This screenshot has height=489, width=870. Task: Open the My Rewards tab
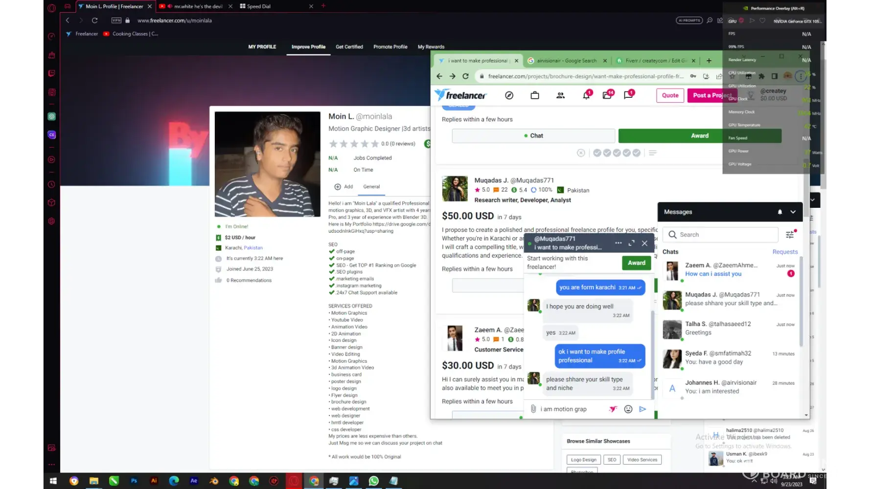pyautogui.click(x=431, y=47)
